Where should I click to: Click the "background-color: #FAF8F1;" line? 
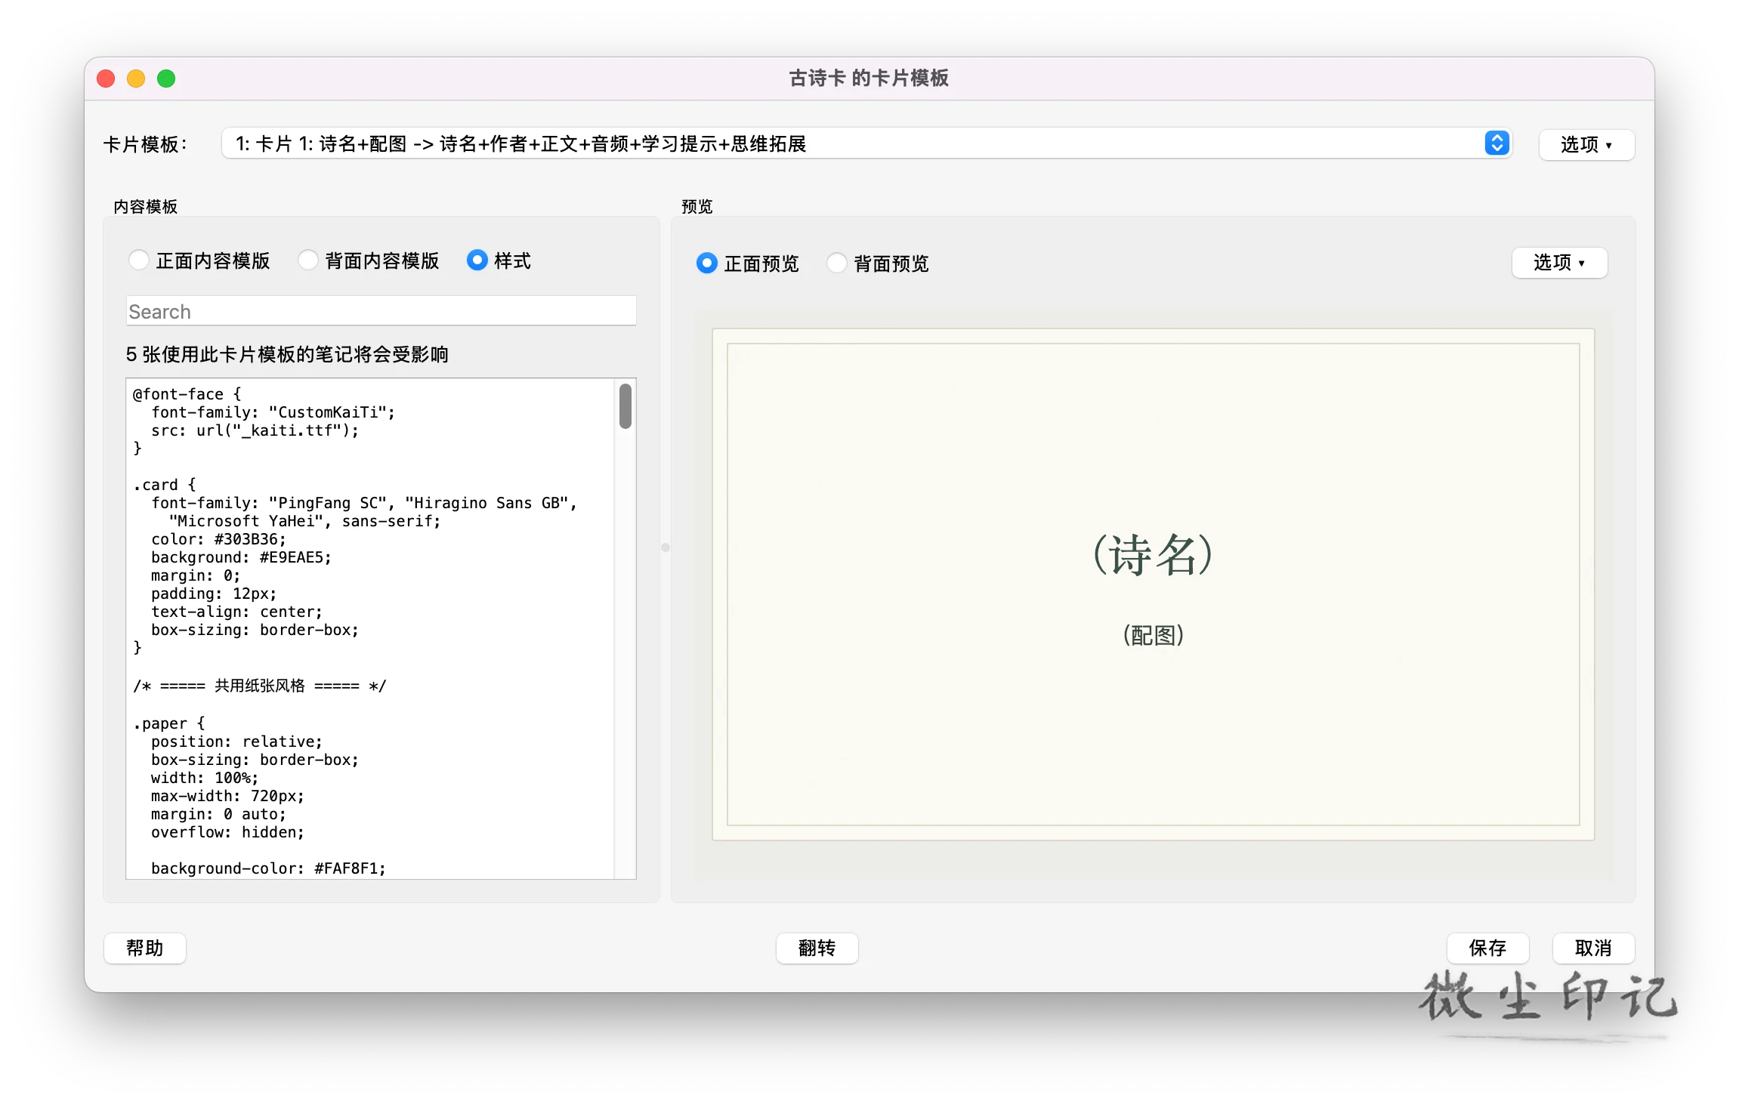[x=268, y=868]
